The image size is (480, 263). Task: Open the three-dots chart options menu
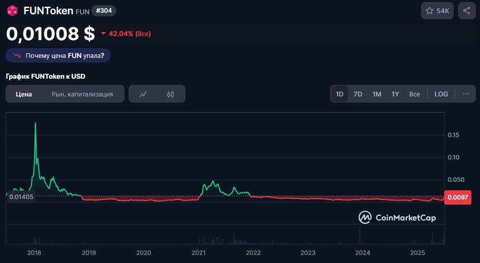point(466,94)
